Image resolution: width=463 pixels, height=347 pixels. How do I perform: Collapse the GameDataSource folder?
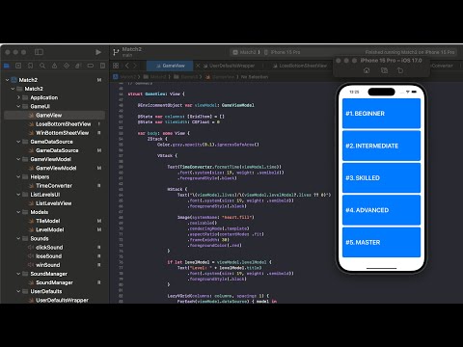[x=18, y=142]
